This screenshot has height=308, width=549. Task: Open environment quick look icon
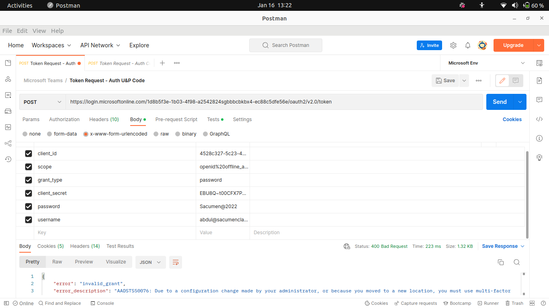click(539, 63)
